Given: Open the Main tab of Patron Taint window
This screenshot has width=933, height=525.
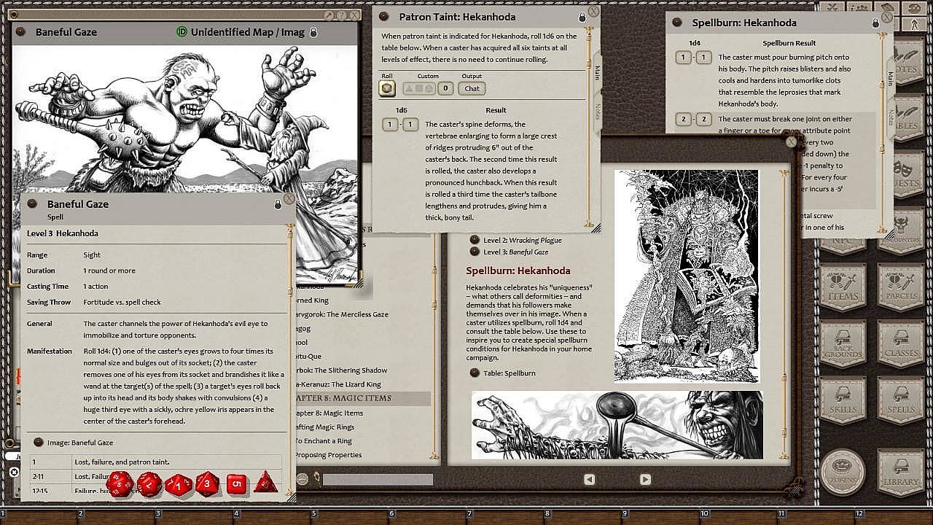Looking at the screenshot, I should (x=597, y=71).
